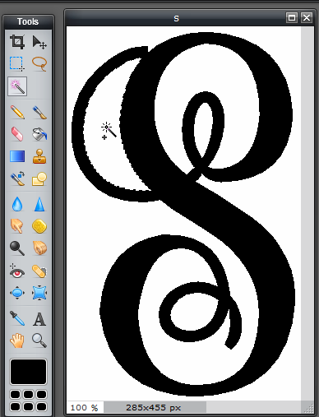Open the black main color swatch
Screen dimensions: 319x417
click(x=28, y=372)
